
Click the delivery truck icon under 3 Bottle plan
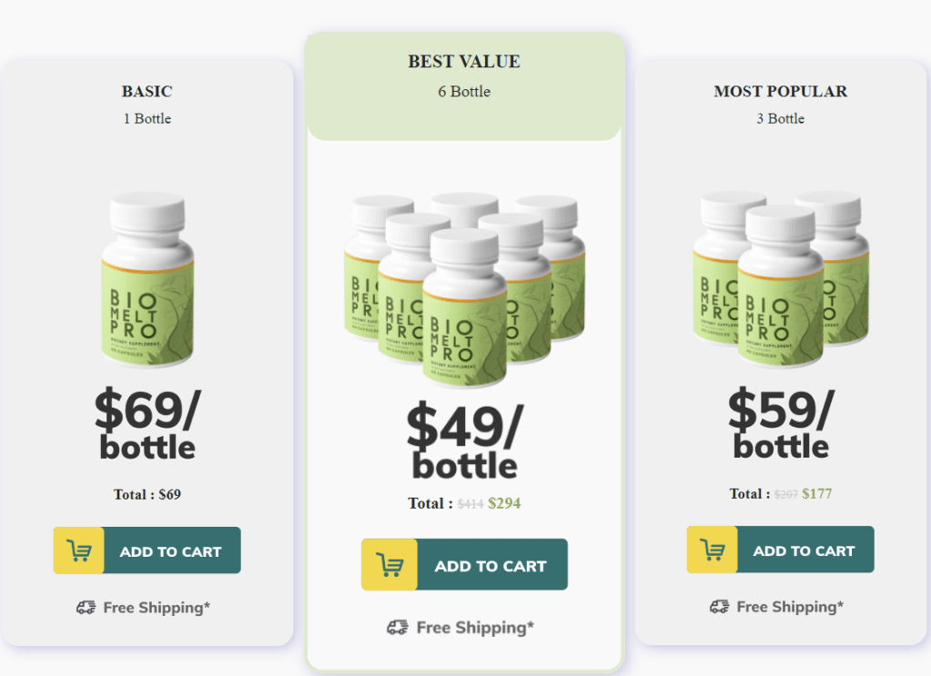720,606
